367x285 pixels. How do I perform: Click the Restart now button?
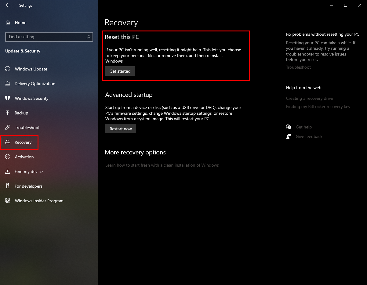[121, 129]
